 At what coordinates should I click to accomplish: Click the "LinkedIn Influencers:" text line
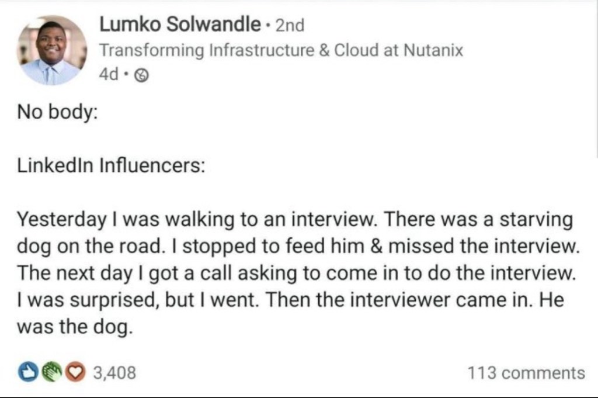[x=110, y=165]
